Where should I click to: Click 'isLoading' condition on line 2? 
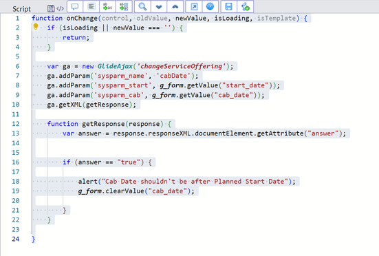click(80, 28)
